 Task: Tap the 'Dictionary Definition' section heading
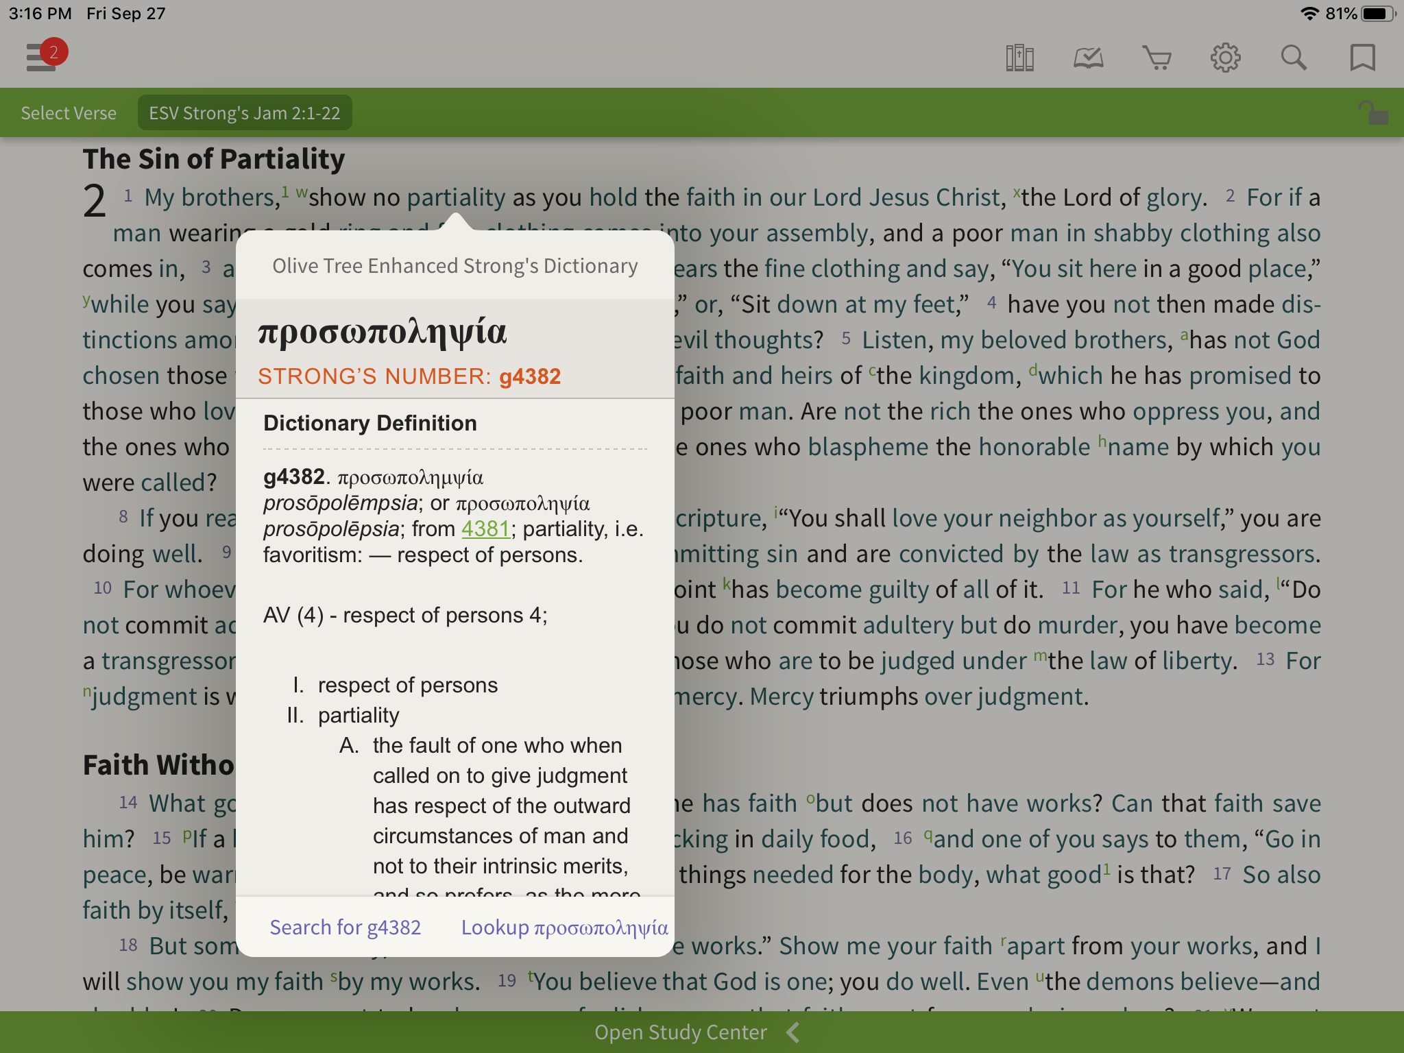[370, 423]
